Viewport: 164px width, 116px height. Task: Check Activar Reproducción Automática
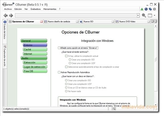coord(59,72)
